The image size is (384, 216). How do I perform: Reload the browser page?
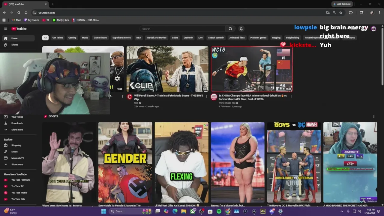(19, 13)
